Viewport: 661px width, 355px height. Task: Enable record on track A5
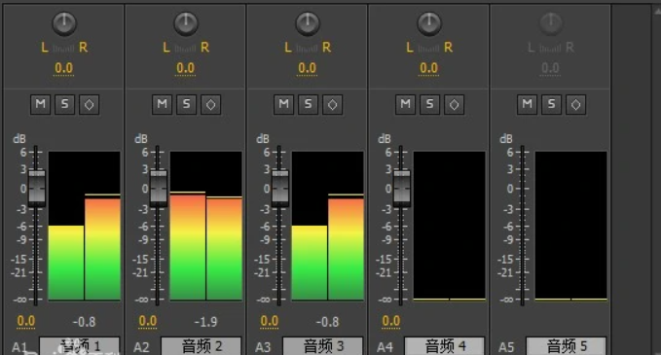576,104
